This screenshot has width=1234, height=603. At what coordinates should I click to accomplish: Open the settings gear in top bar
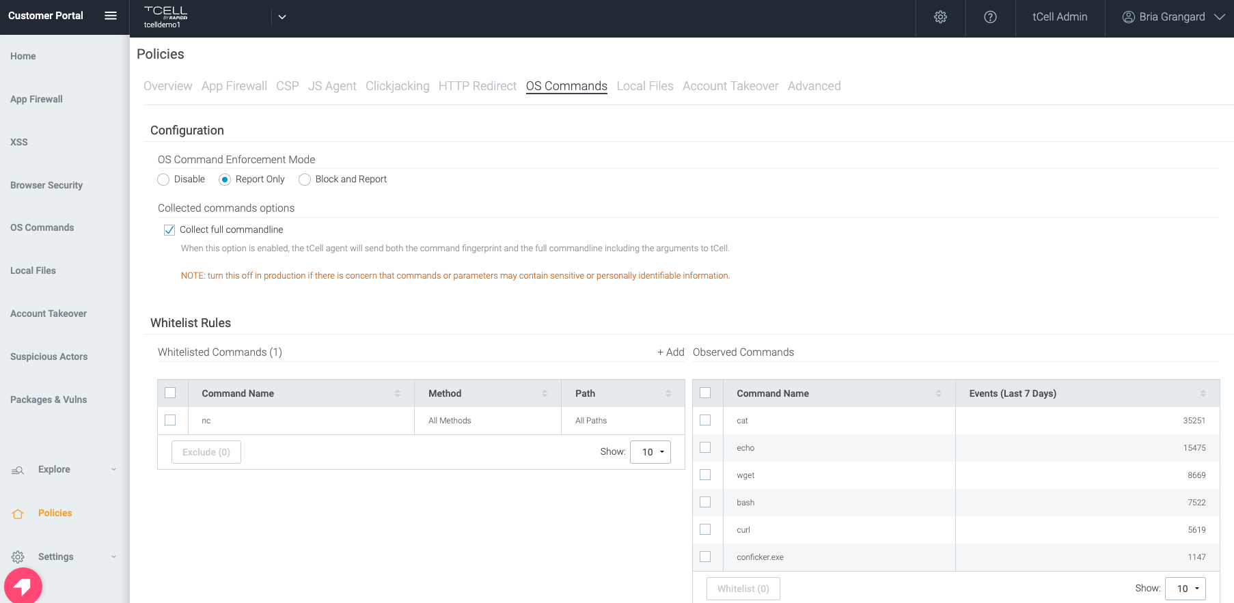(x=940, y=17)
